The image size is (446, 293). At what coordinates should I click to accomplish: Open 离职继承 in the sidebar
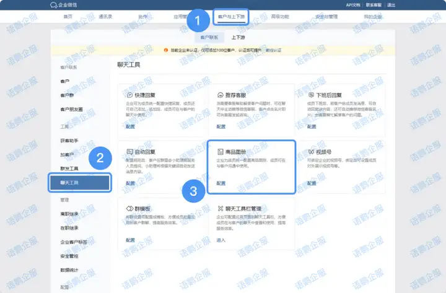[x=69, y=214]
